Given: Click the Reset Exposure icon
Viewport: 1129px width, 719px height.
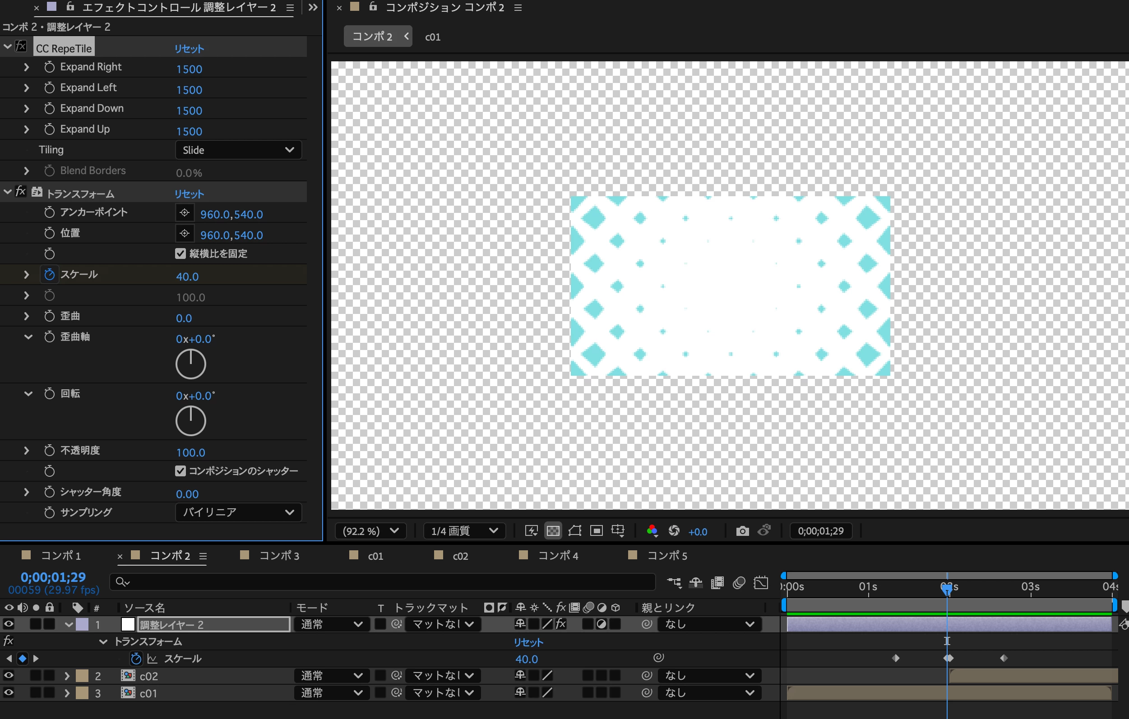Looking at the screenshot, I should [x=674, y=530].
